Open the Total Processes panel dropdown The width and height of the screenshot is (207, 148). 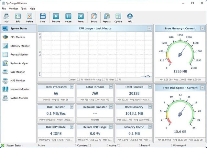(71, 87)
